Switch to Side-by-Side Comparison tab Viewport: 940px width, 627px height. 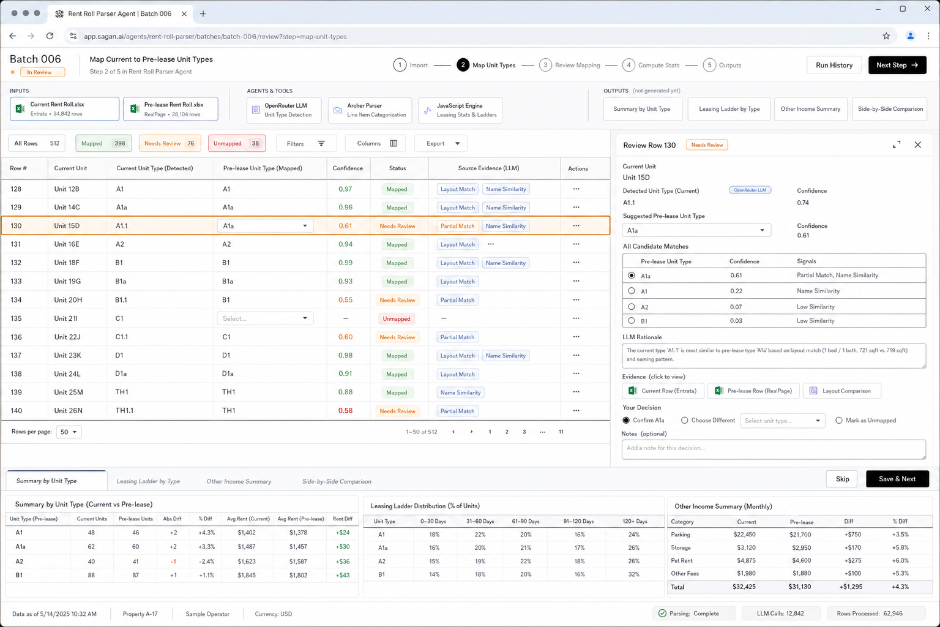(337, 481)
